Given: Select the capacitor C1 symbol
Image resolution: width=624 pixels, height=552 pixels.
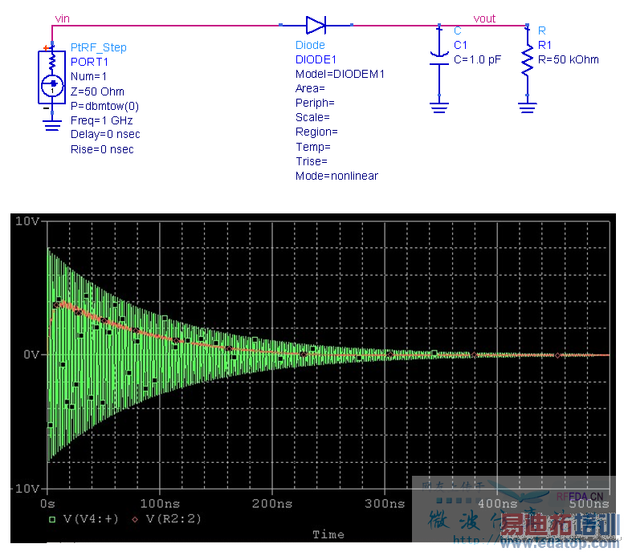Looking at the screenshot, I should coord(439,59).
